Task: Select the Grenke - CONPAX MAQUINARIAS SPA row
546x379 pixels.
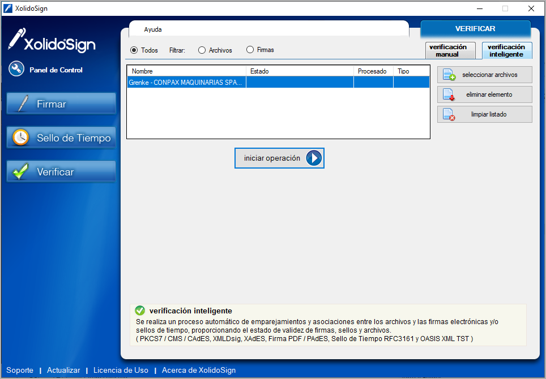Action: click(x=278, y=83)
